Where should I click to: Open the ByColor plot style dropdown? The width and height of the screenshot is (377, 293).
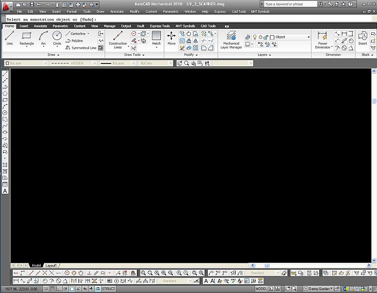[171, 63]
